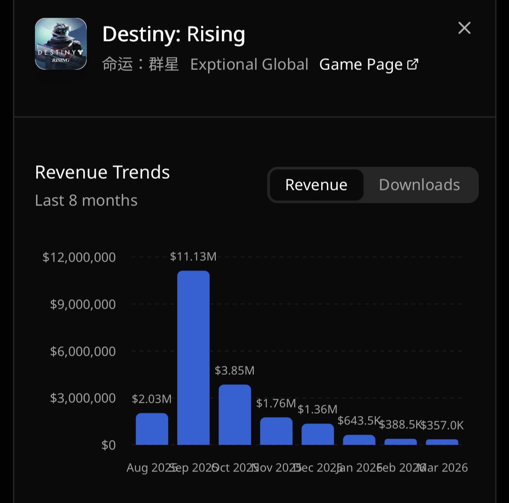This screenshot has height=503, width=509.
Task: Select the Revenue tab
Action: pos(316,185)
